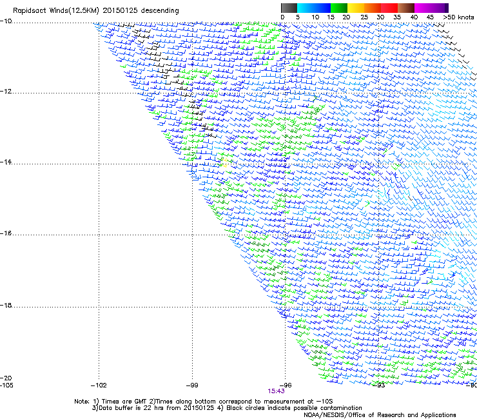Click the red 30-35 knots color band

point(389,8)
